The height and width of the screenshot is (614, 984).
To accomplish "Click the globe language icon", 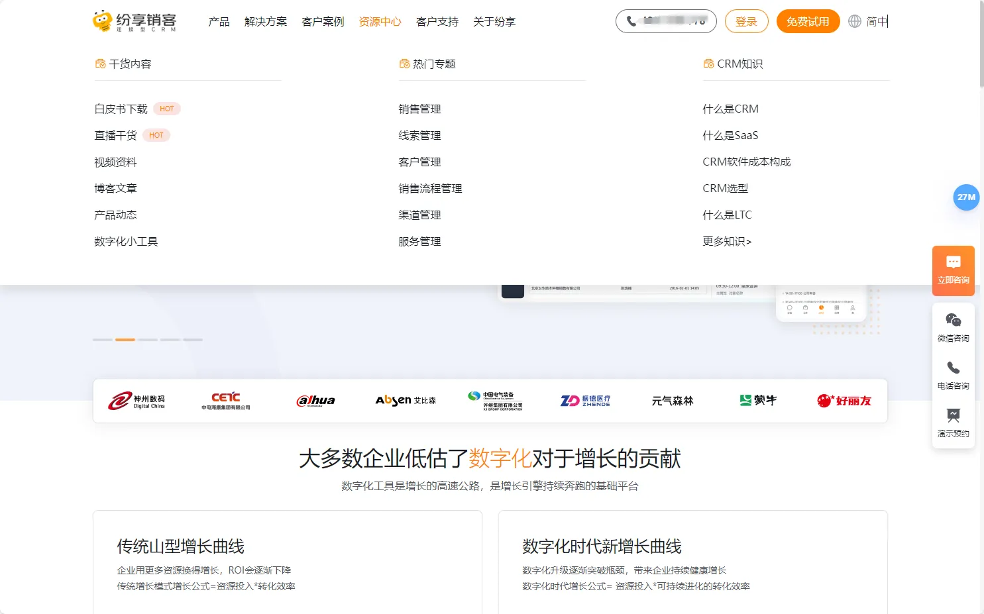I will tap(855, 21).
